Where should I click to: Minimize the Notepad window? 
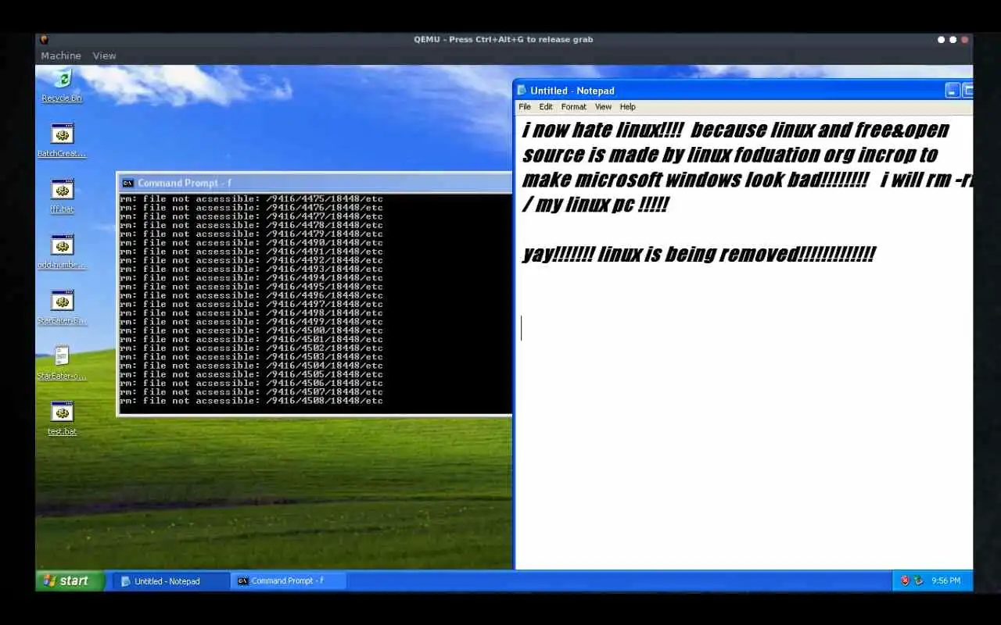click(952, 91)
